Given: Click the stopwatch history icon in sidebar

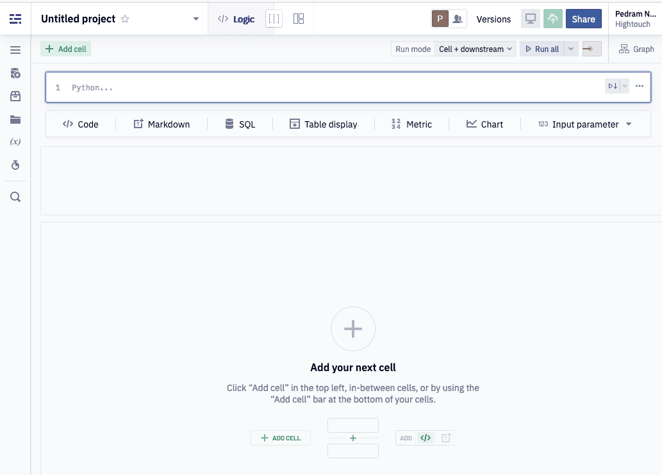Looking at the screenshot, I should (15, 165).
